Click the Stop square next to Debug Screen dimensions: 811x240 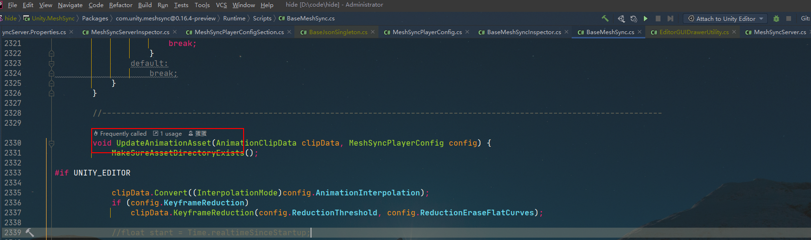tap(789, 18)
